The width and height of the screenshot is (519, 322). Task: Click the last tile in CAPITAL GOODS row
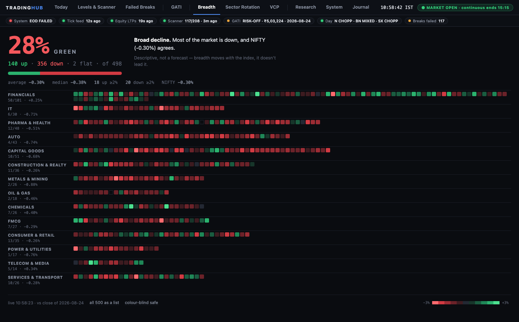[x=328, y=150]
